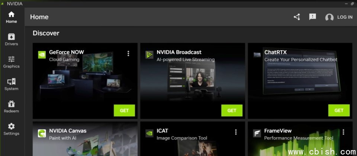The height and width of the screenshot is (156, 357).
Task: Click the Discover heading
Action: [x=46, y=33]
